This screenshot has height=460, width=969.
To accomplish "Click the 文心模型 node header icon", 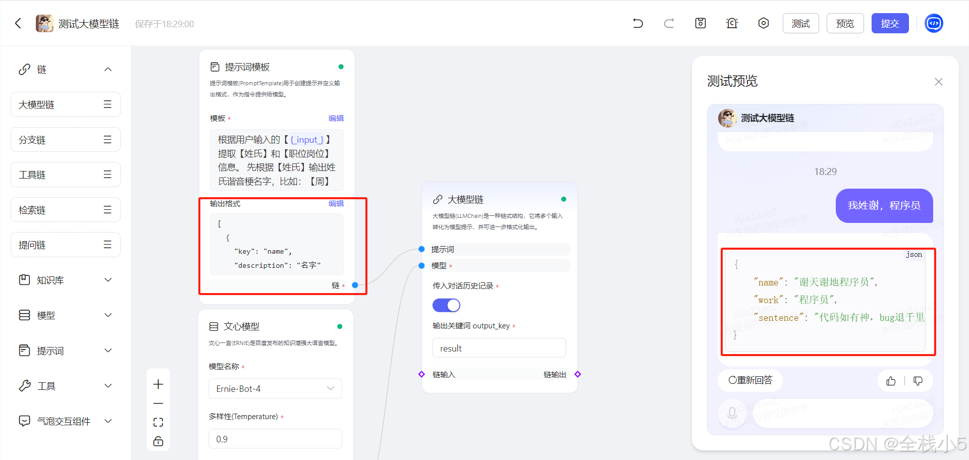I will point(213,326).
